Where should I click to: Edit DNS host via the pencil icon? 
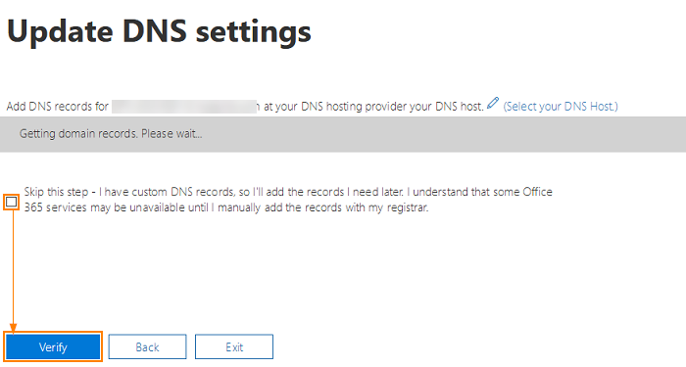coord(493,104)
